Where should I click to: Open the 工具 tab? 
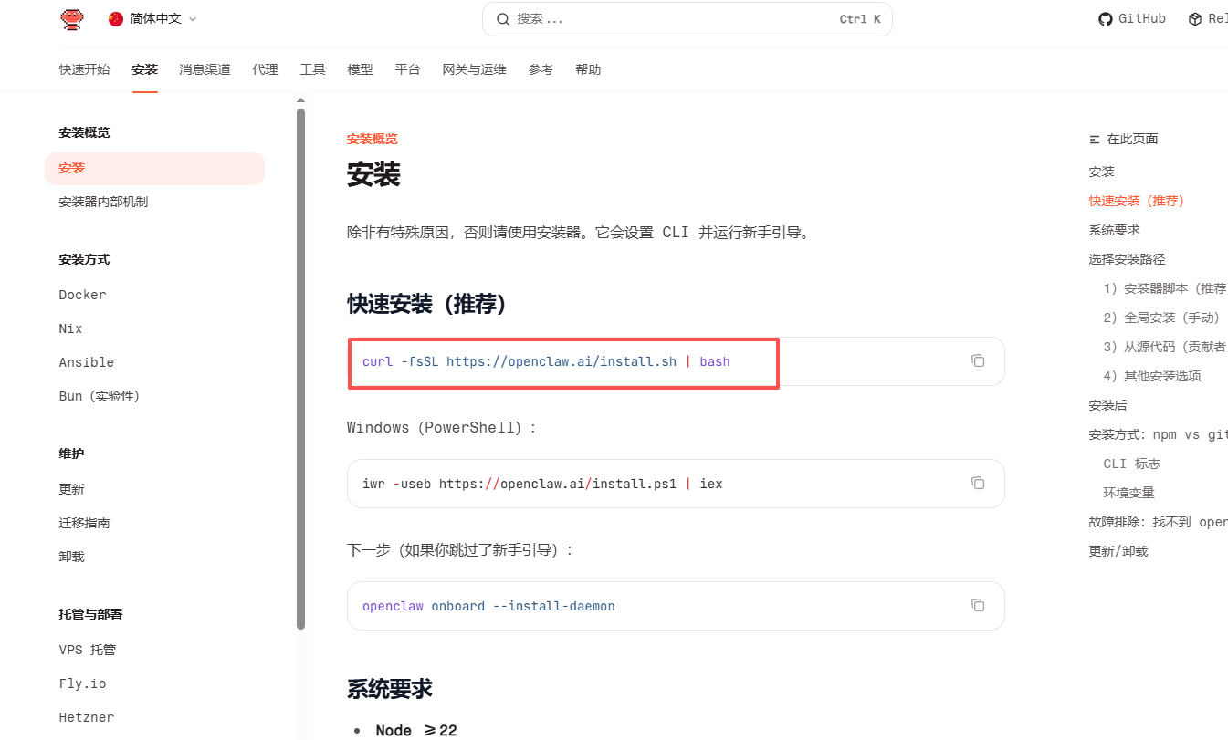tap(312, 70)
